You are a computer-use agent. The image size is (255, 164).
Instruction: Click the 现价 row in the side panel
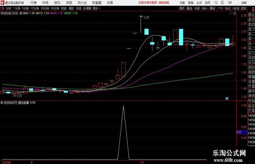[x=251, y=67]
